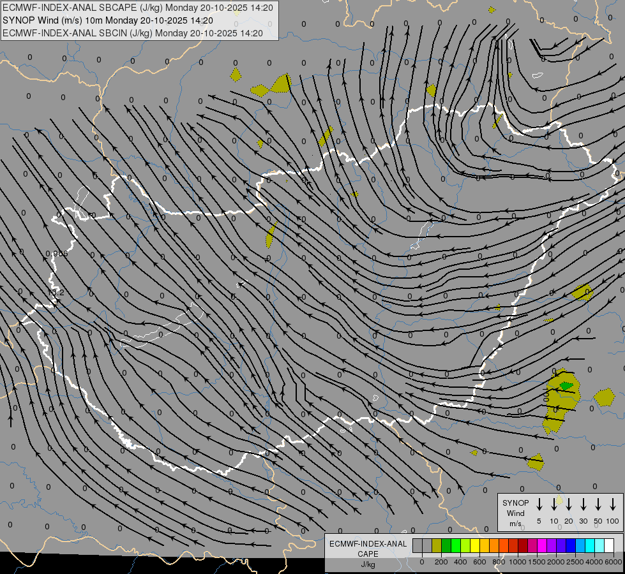This screenshot has height=574, width=625.
Task: Click the 13.2 value on the map
Action: click(x=56, y=293)
